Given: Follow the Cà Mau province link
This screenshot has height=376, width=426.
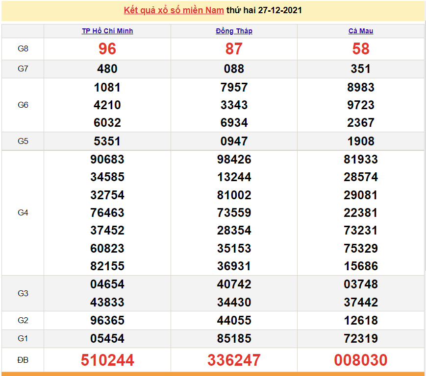Looking at the screenshot, I should (361, 31).
